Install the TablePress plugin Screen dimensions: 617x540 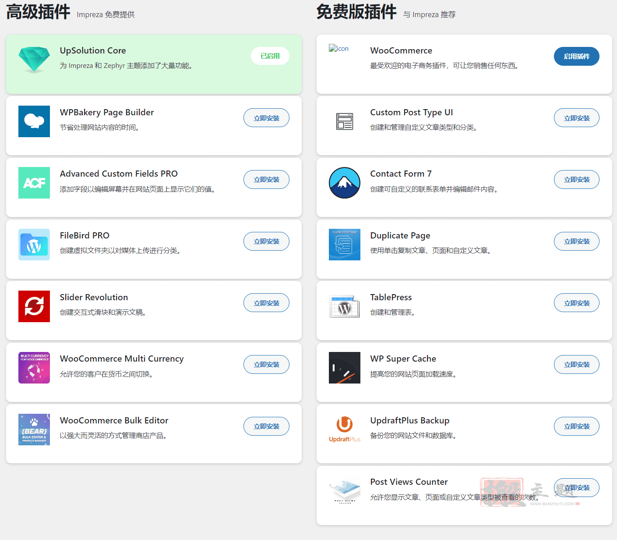(577, 303)
